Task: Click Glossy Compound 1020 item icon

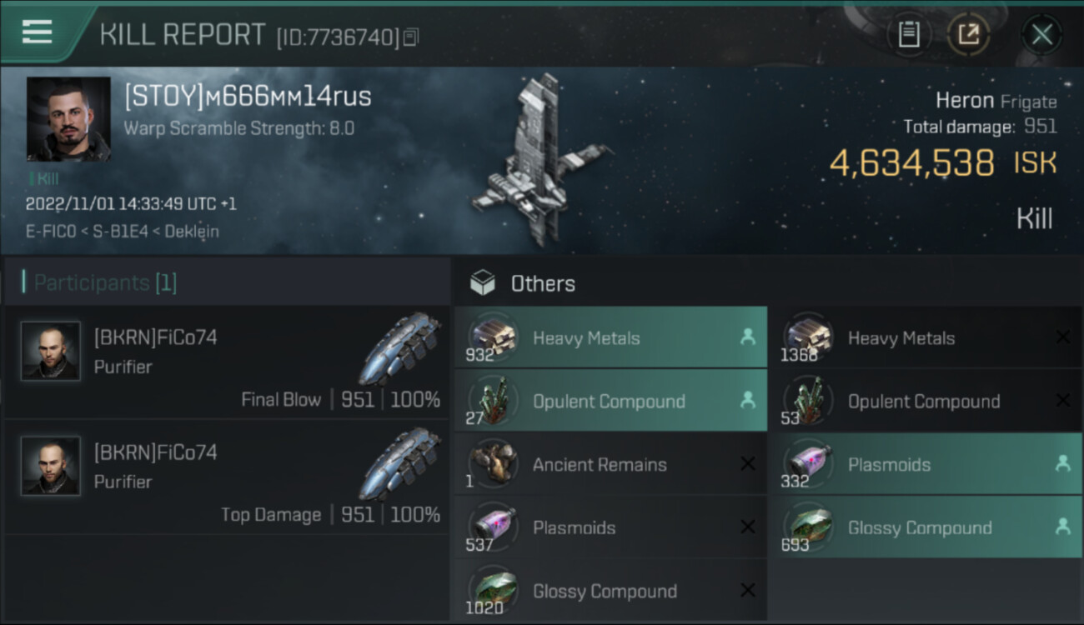Action: (492, 591)
